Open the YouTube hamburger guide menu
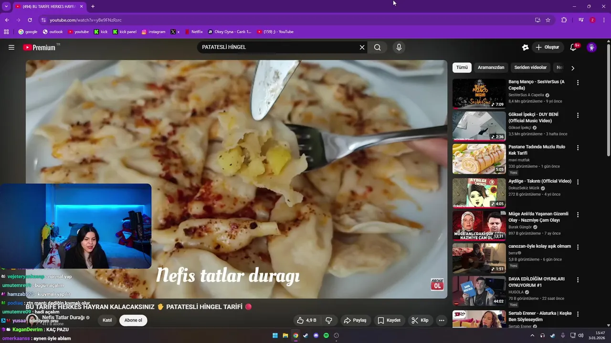Viewport: 611px width, 343px height. (x=11, y=47)
